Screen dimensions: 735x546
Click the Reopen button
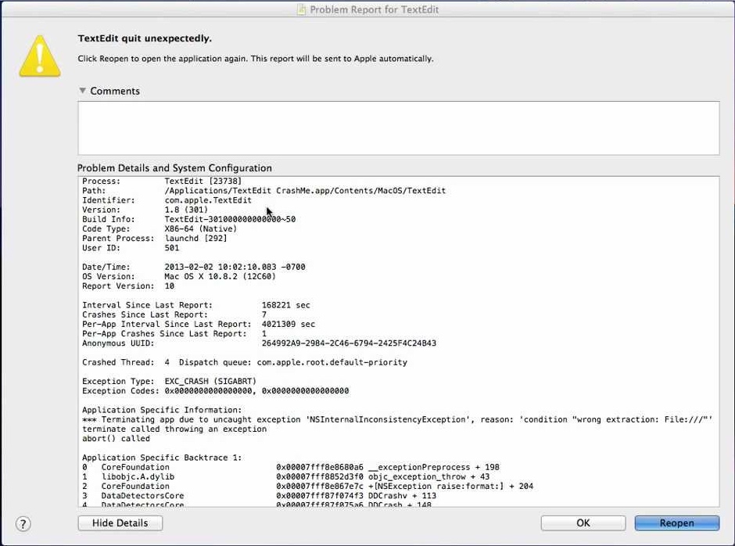676,523
